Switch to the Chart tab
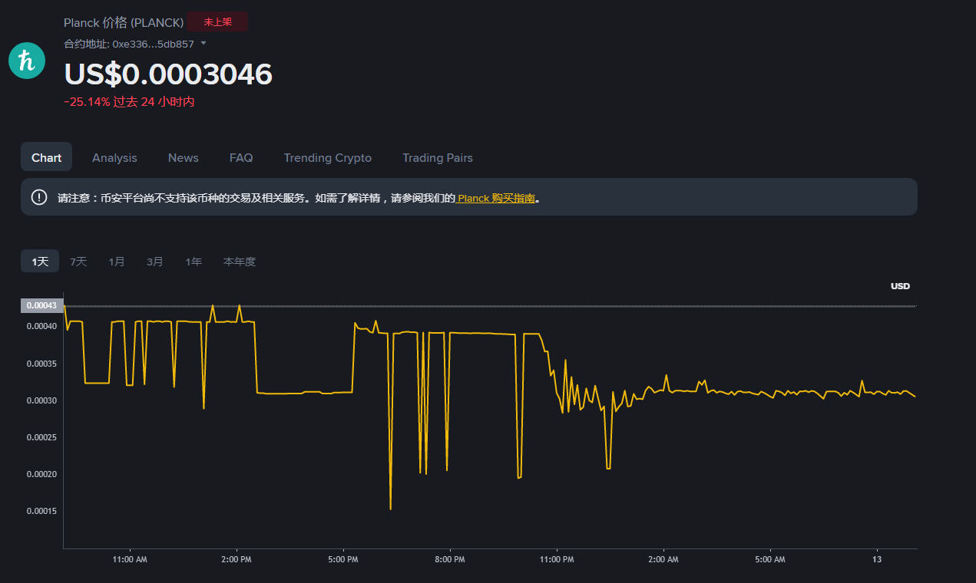Viewport: 976px width, 583px height. click(x=46, y=157)
